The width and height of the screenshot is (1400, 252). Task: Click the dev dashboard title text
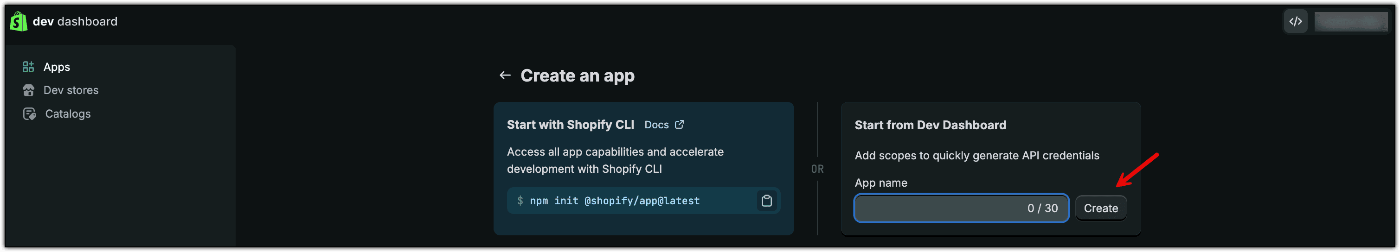(x=75, y=22)
